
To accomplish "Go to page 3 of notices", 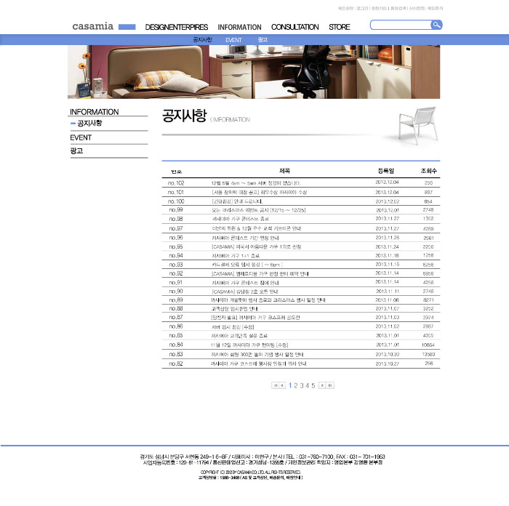I will [x=302, y=385].
